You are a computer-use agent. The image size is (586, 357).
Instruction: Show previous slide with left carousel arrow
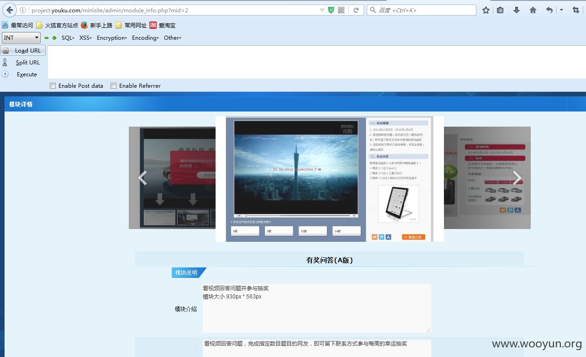pyautogui.click(x=143, y=178)
